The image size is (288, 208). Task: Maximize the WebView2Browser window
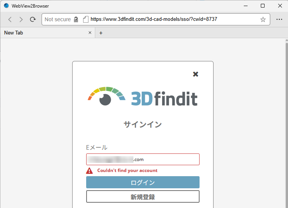263,6
